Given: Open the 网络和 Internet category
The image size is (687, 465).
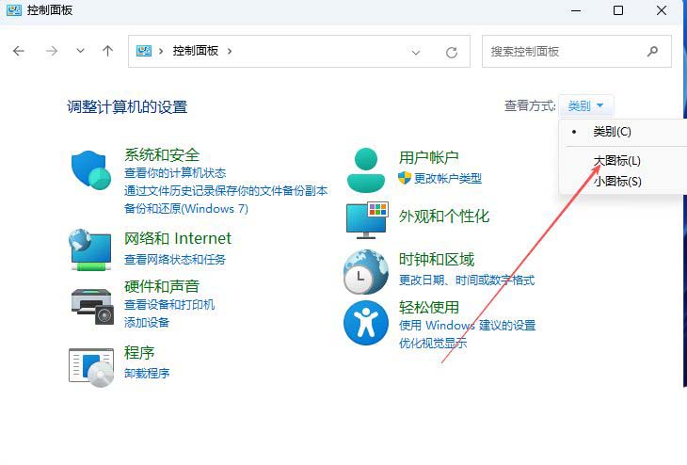Looking at the screenshot, I should pos(178,238).
